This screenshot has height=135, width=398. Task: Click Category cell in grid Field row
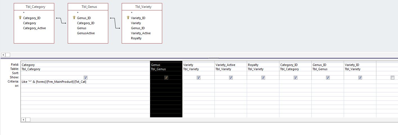(85, 65)
